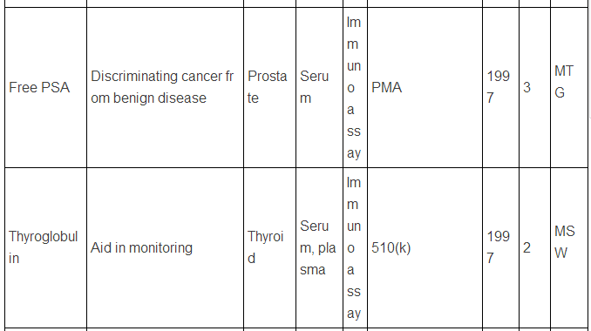Screen dimensions: 591x331
Task: Click the Serum cell in Free PSA row
Action: (x=319, y=87)
